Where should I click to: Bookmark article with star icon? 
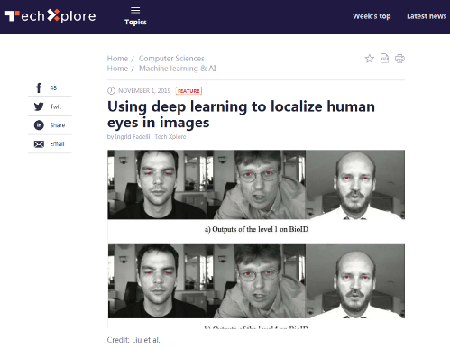[370, 59]
